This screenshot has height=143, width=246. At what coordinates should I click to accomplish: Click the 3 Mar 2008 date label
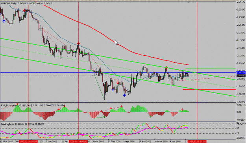click(98, 141)
